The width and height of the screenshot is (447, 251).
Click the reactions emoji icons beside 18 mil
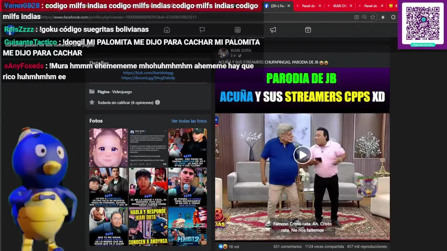(x=223, y=246)
